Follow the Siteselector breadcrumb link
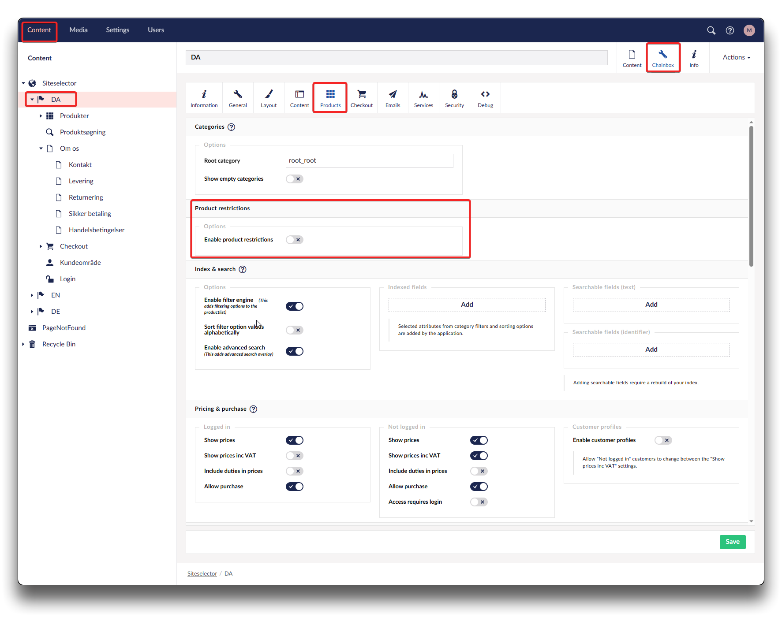 coord(202,573)
